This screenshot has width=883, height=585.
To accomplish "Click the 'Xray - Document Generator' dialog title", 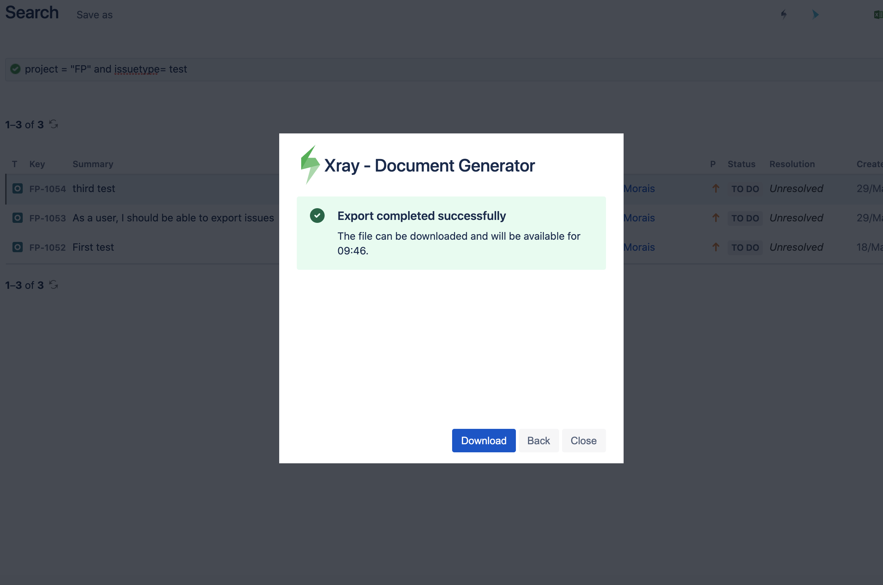I will tap(429, 166).
